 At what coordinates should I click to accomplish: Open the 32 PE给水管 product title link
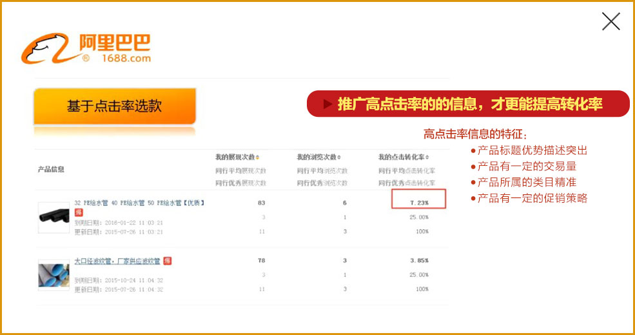[139, 203]
